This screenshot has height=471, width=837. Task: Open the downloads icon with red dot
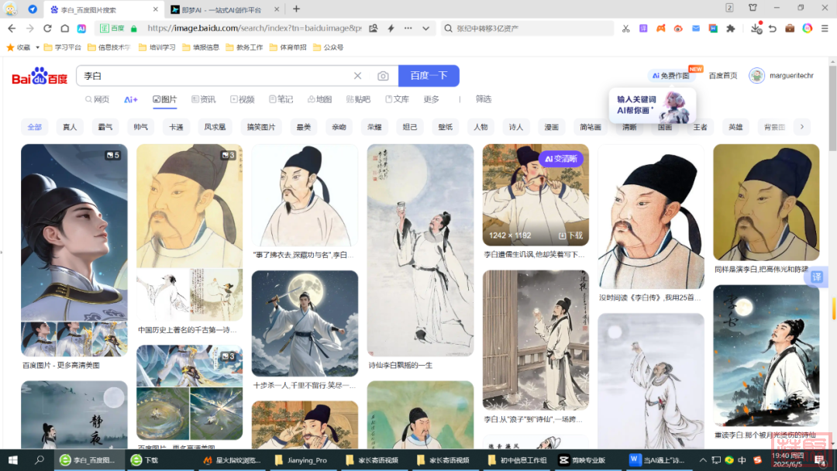click(x=756, y=28)
